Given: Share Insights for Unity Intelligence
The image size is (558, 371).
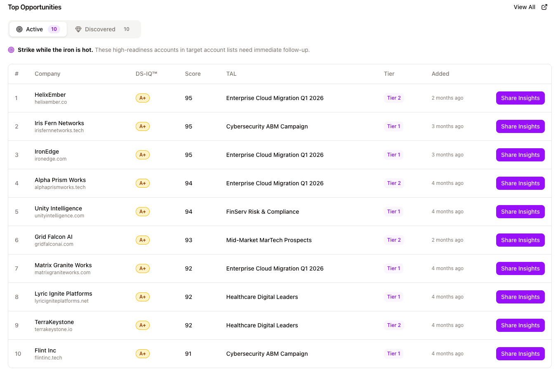Looking at the screenshot, I should coord(520,212).
